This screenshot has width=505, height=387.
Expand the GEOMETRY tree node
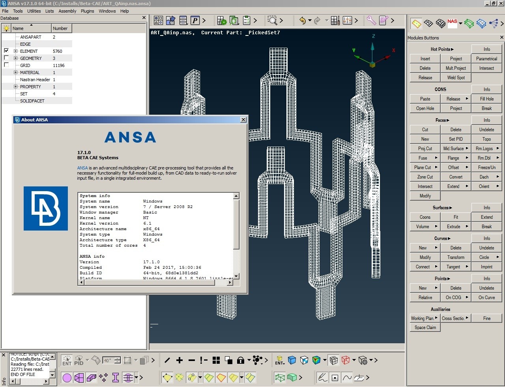click(x=16, y=58)
